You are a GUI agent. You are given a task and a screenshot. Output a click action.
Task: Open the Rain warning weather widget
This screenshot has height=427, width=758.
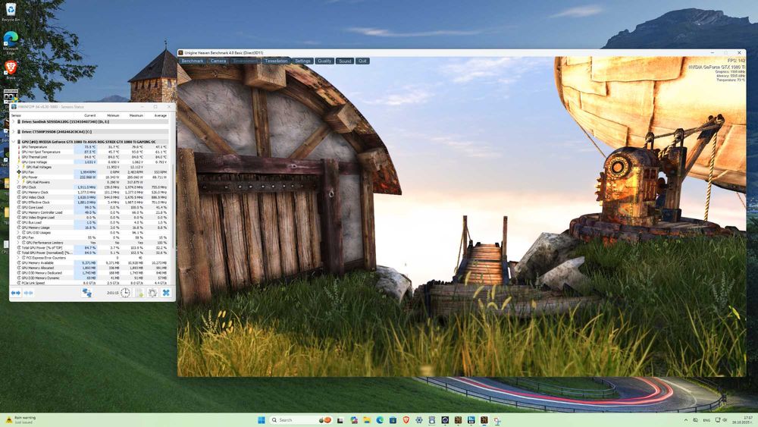coord(20,419)
